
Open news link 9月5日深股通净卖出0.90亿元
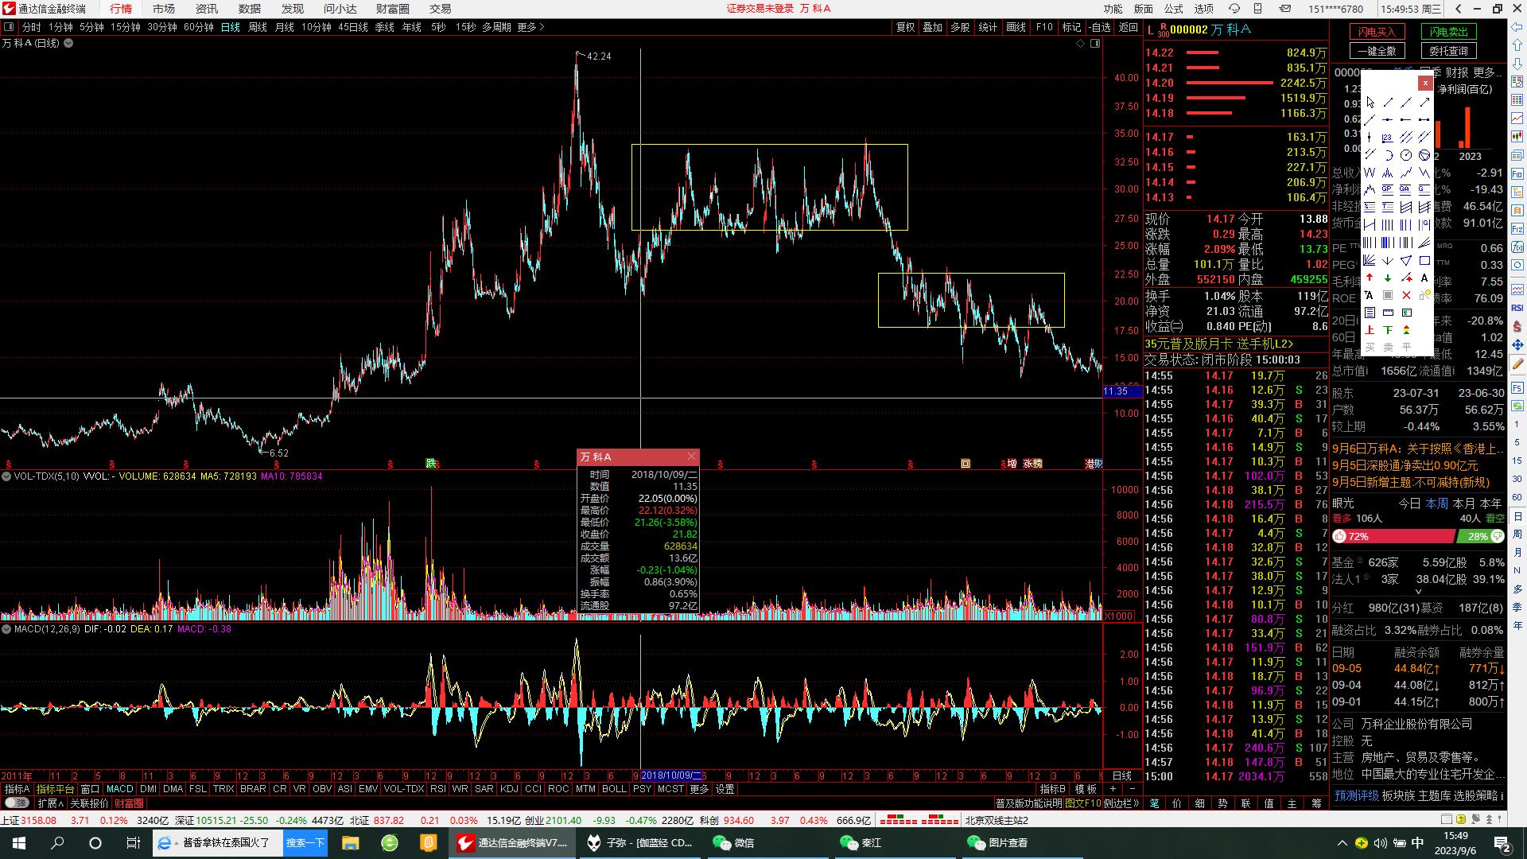pyautogui.click(x=1405, y=465)
